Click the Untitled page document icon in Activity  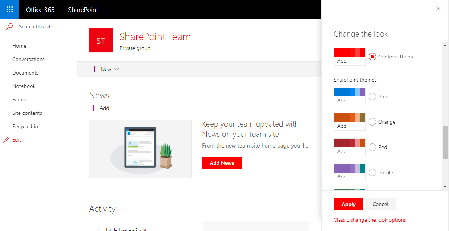tap(99, 230)
